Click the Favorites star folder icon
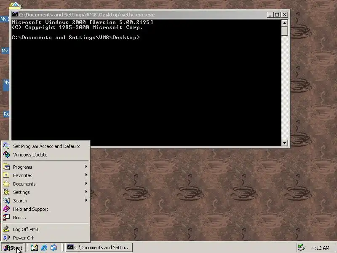337x253 pixels. pyautogui.click(x=6, y=175)
